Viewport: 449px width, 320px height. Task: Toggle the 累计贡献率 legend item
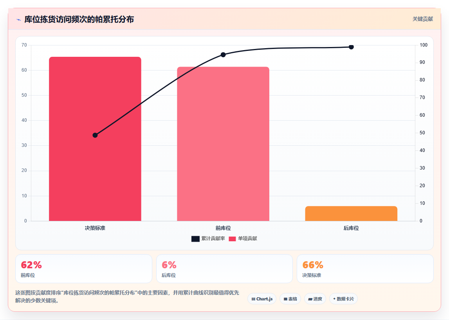click(208, 239)
